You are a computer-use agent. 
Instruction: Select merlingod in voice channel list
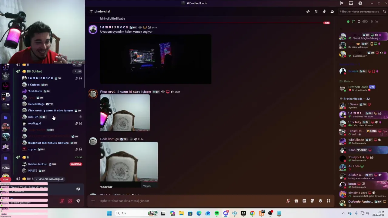52,123
